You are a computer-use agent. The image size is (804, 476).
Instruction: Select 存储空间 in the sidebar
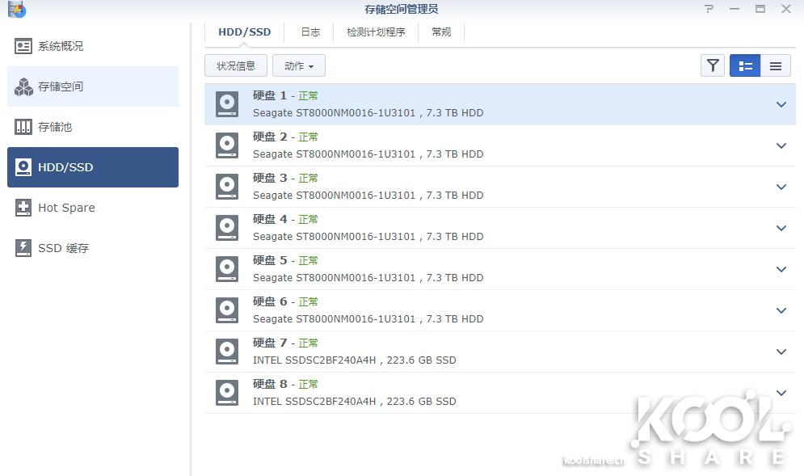63,86
